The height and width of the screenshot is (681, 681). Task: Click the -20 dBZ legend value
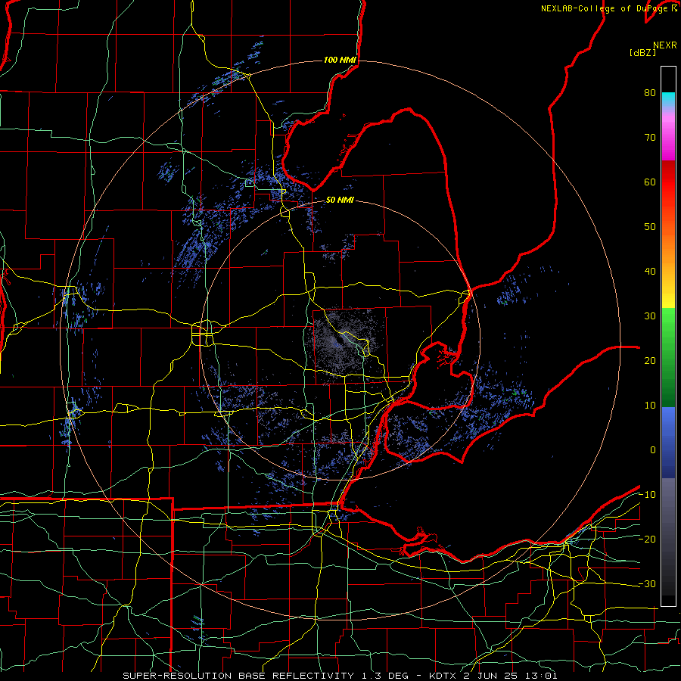(x=647, y=539)
